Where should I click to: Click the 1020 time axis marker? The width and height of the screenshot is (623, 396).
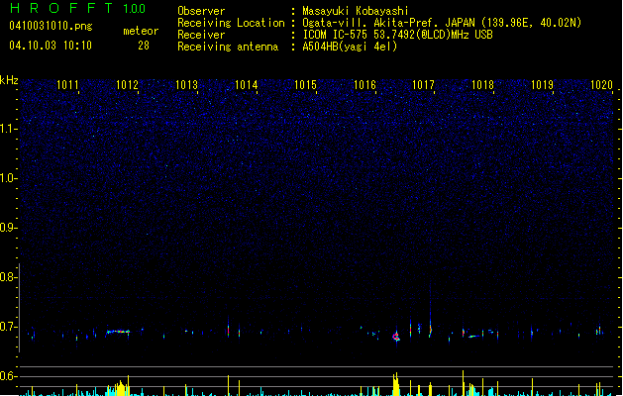(601, 85)
